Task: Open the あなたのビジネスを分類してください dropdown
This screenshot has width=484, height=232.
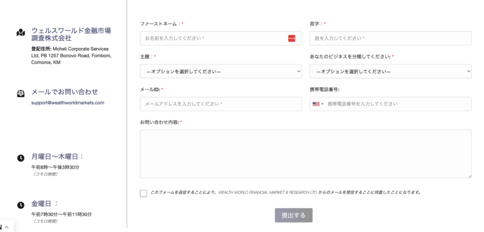Action: [x=390, y=71]
